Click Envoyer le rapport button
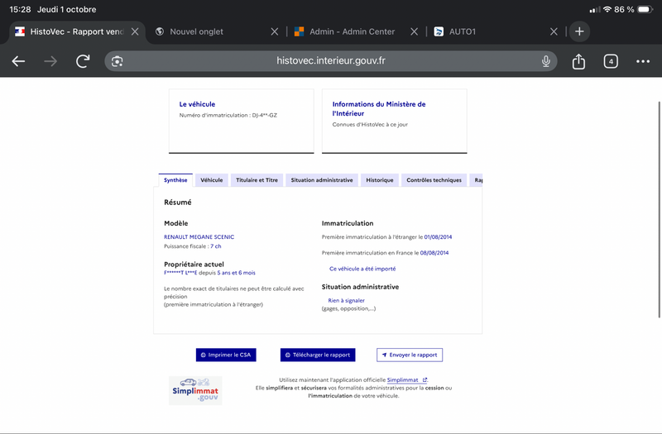The height and width of the screenshot is (434, 662). coord(410,355)
